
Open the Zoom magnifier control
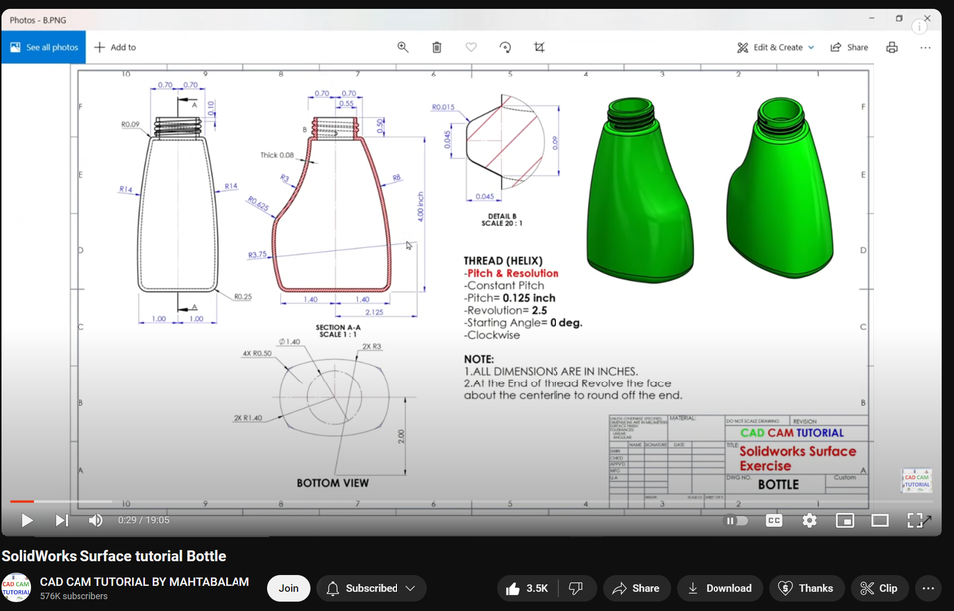[x=403, y=46]
